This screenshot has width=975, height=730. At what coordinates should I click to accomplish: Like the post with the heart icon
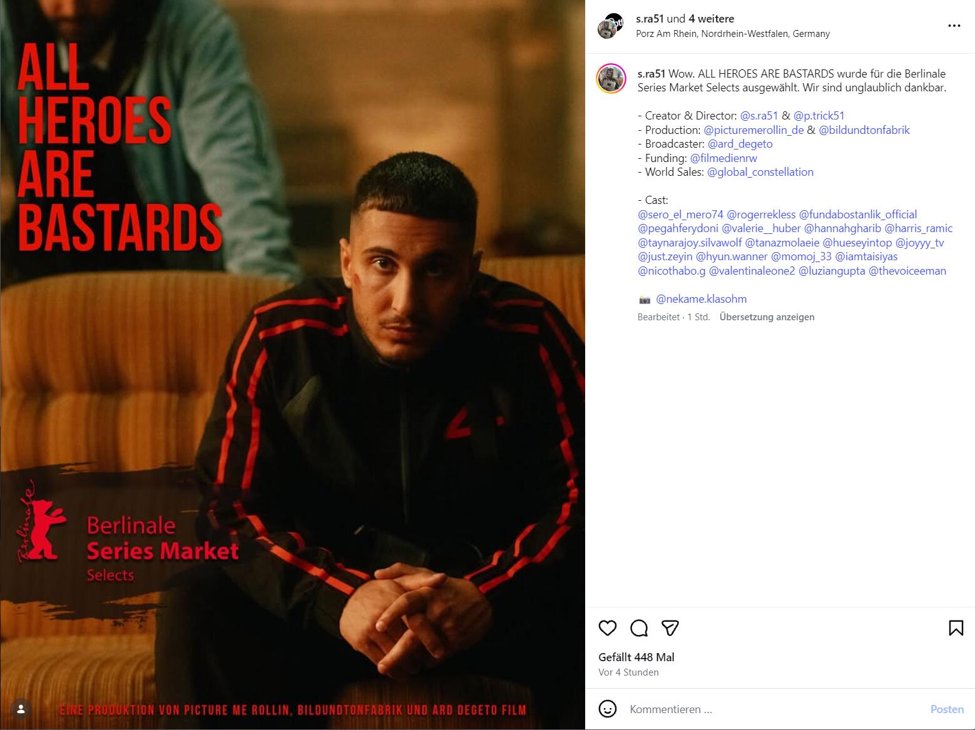[x=607, y=627]
